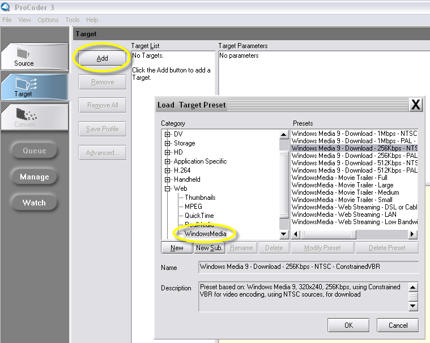The height and width of the screenshot is (343, 430).
Task: Select the QuickTime subcategory
Action: tap(199, 216)
